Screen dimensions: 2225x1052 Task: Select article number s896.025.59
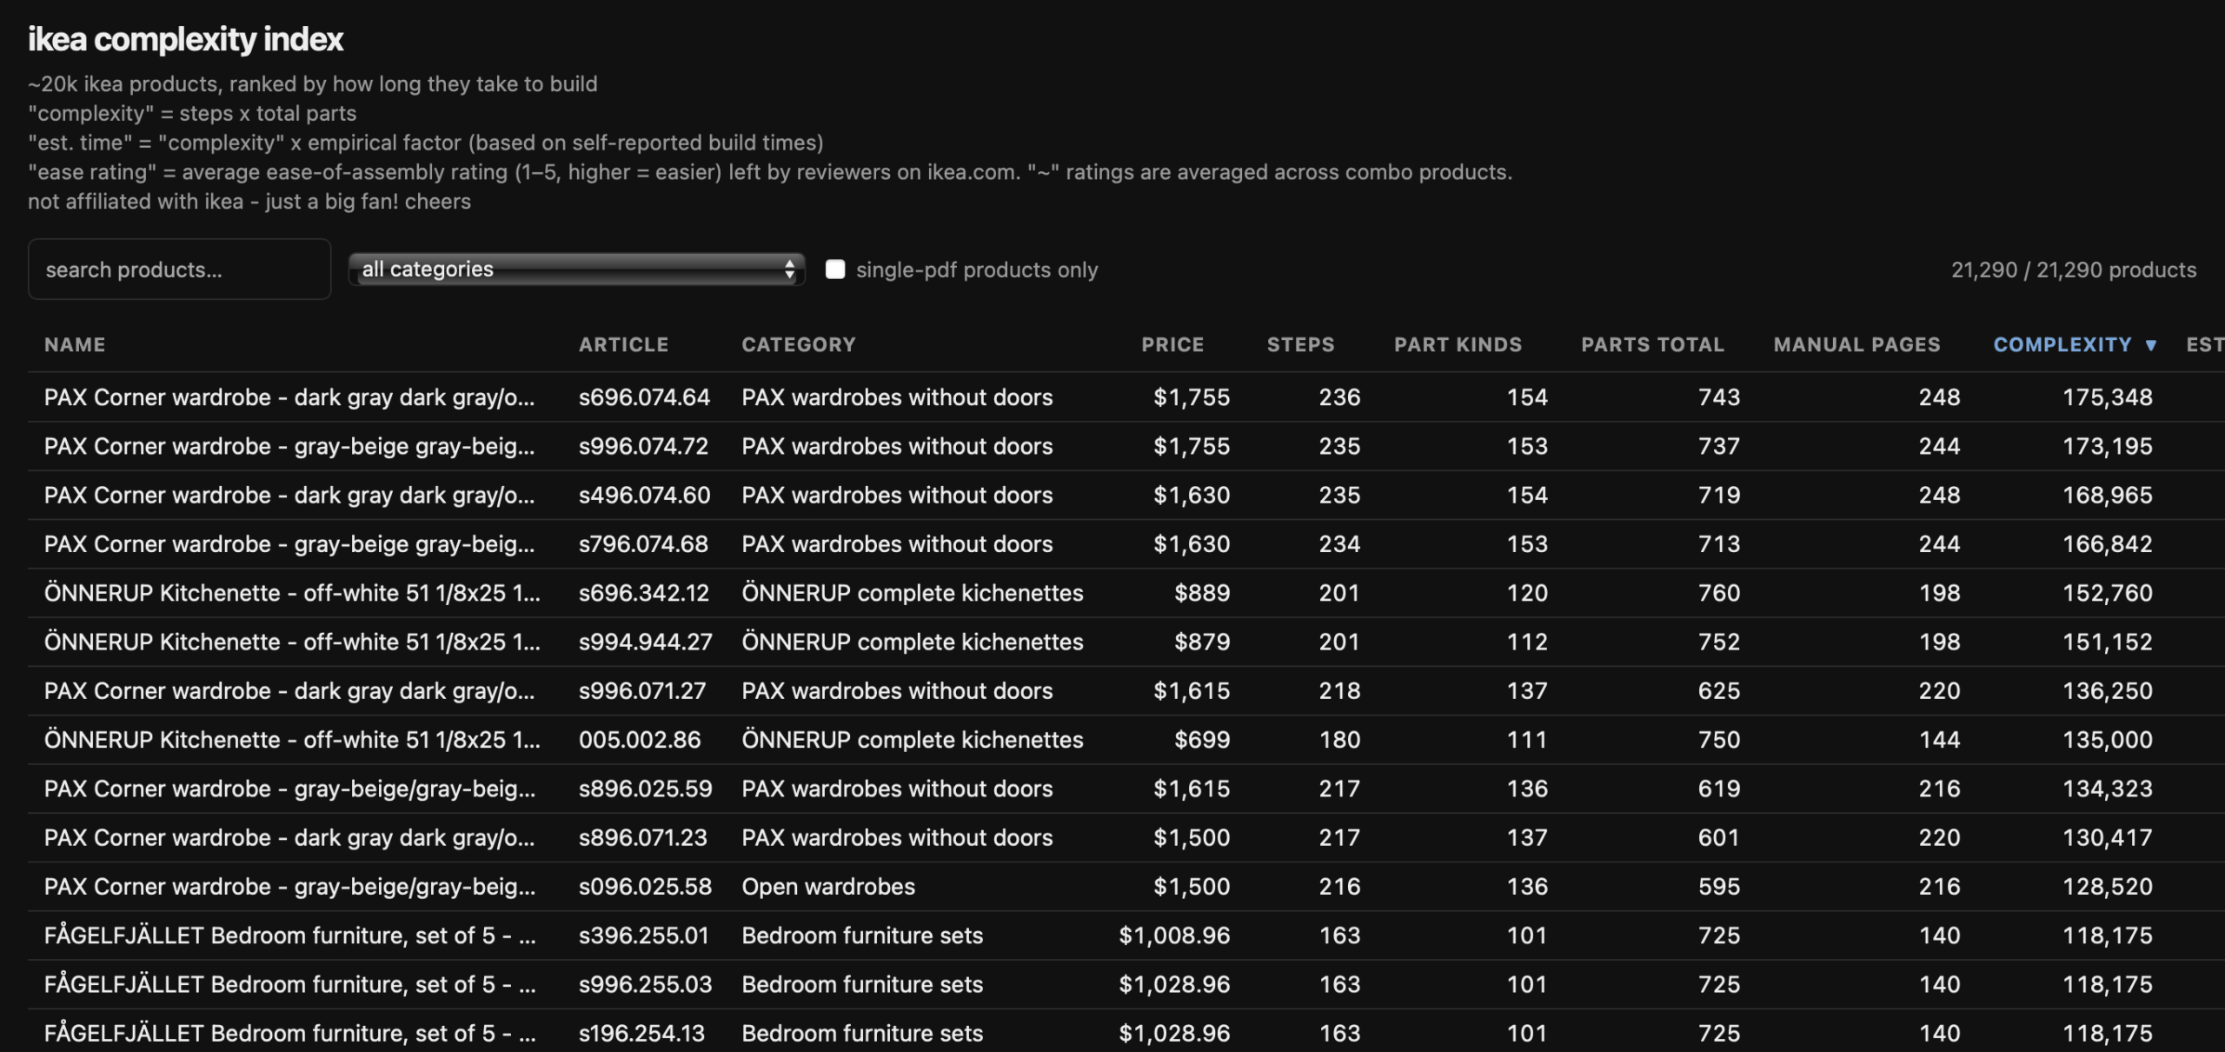(x=646, y=789)
